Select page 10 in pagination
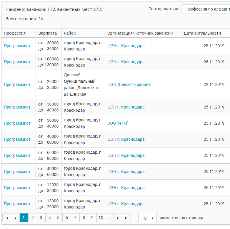This screenshot has height=229, width=230. [101, 218]
